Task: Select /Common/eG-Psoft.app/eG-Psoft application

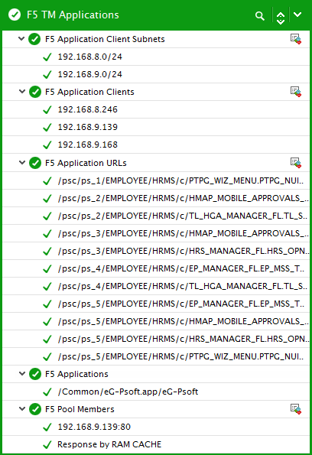Action: [156, 392]
